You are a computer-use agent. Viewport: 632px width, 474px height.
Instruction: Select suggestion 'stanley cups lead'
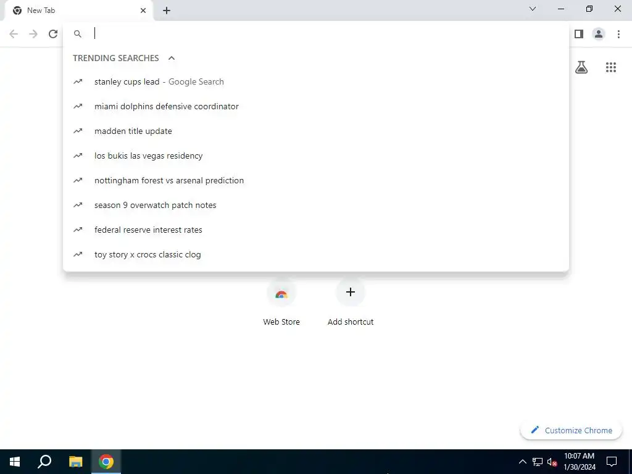coord(316,82)
